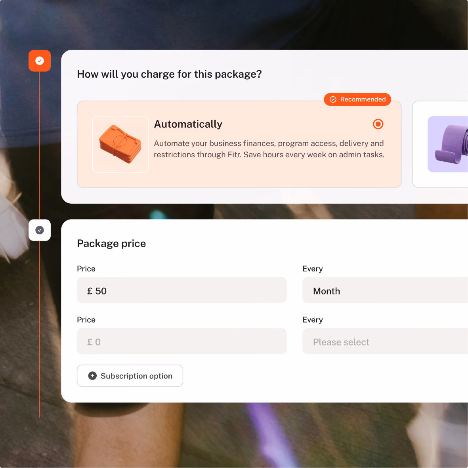The width and height of the screenshot is (468, 468).
Task: Click the second Price label
Action: (86, 320)
